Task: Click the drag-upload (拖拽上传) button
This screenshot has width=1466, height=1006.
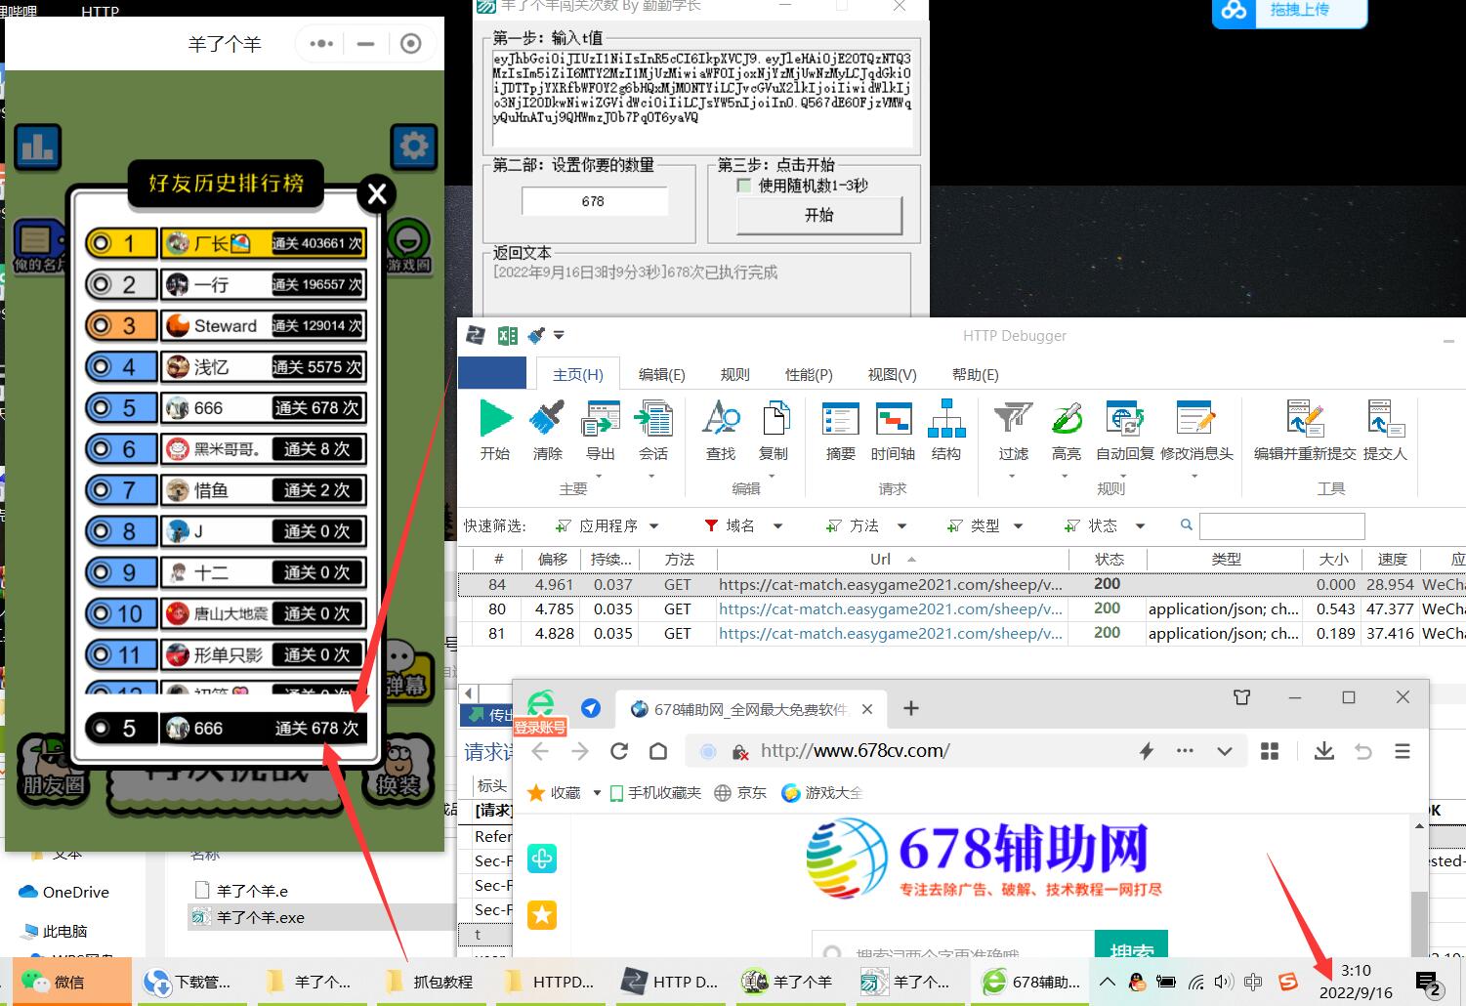Action: (x=1289, y=12)
